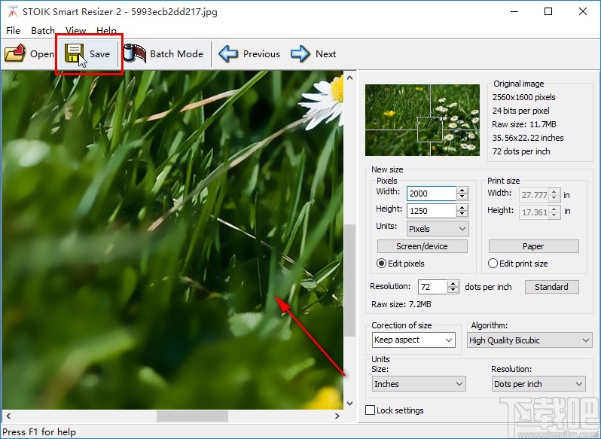The width and height of the screenshot is (601, 439).
Task: Select the Edit print size option
Action: (x=493, y=264)
